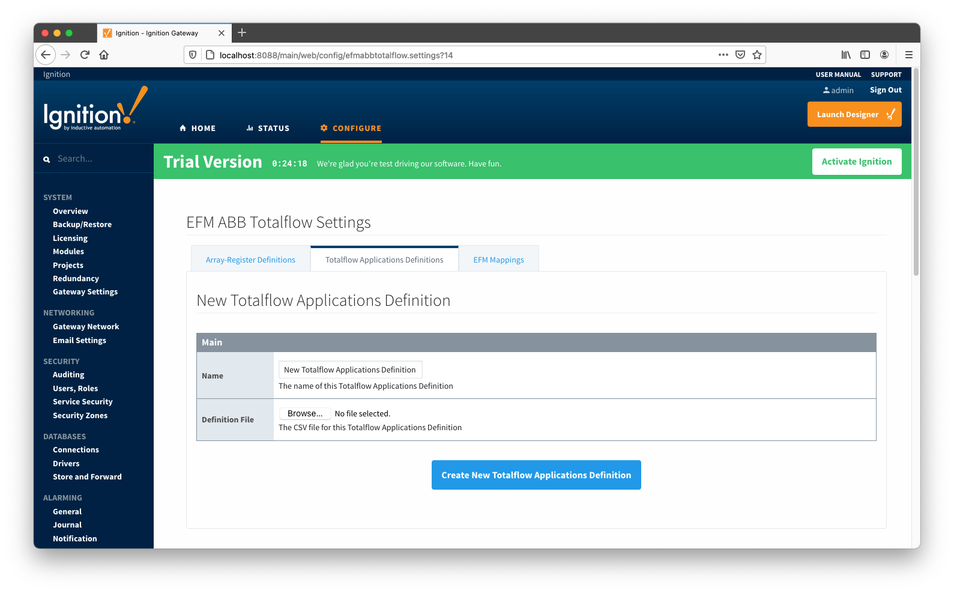Open Security Zones page
The image size is (954, 593).
(80, 416)
